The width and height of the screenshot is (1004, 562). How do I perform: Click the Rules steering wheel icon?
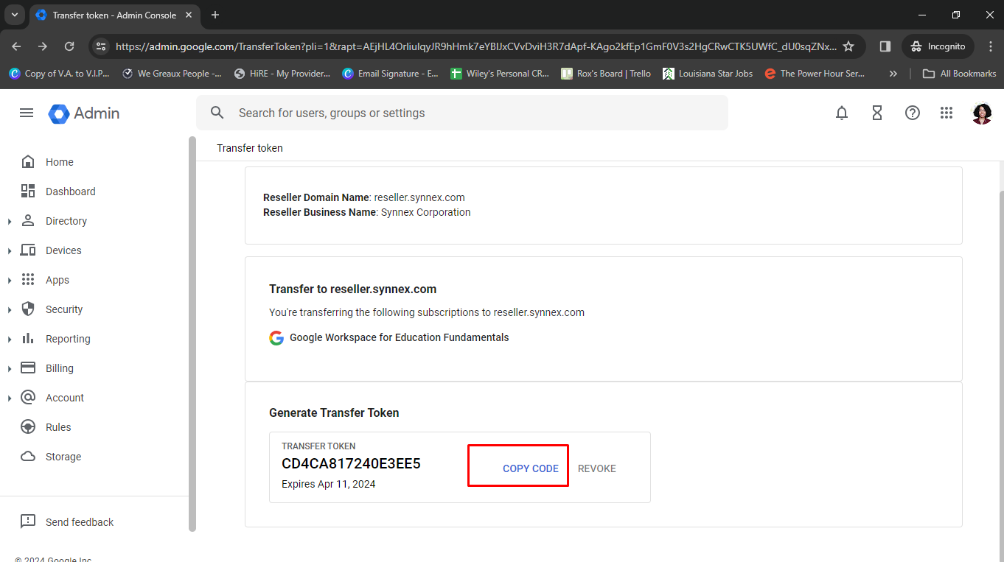click(x=28, y=427)
